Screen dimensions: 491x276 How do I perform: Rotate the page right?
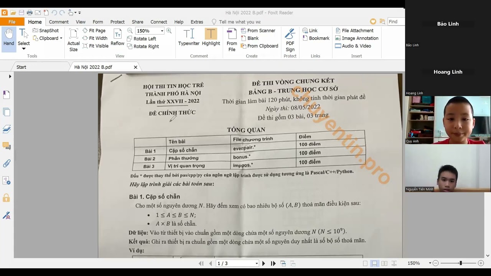pyautogui.click(x=143, y=46)
